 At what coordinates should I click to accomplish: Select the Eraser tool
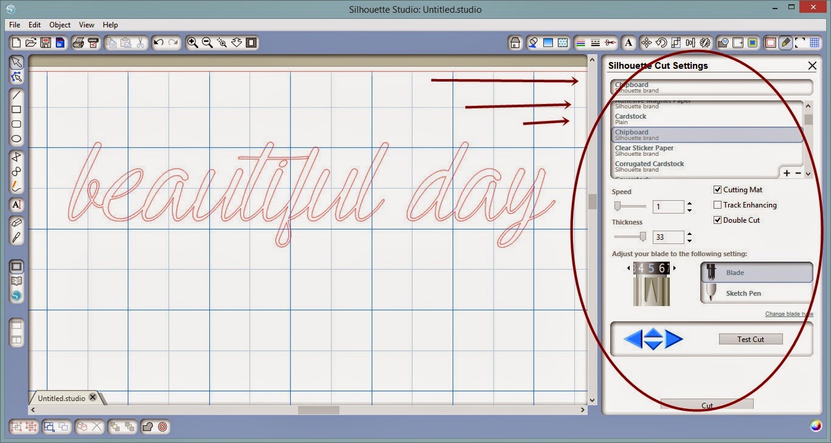click(x=16, y=223)
